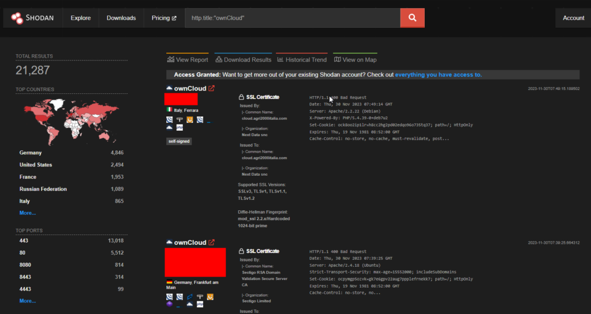Click the View Report chart icon
Screen dimensions: 591x314
[171, 59]
